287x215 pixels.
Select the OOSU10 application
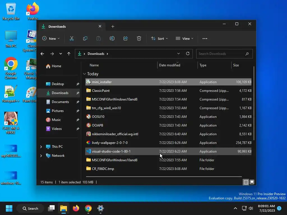(168, 117)
